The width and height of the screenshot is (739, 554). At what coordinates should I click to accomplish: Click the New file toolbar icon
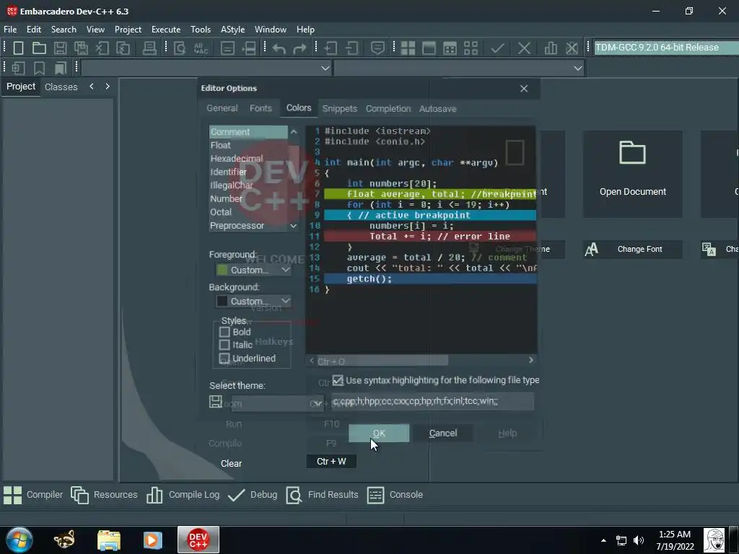click(18, 48)
